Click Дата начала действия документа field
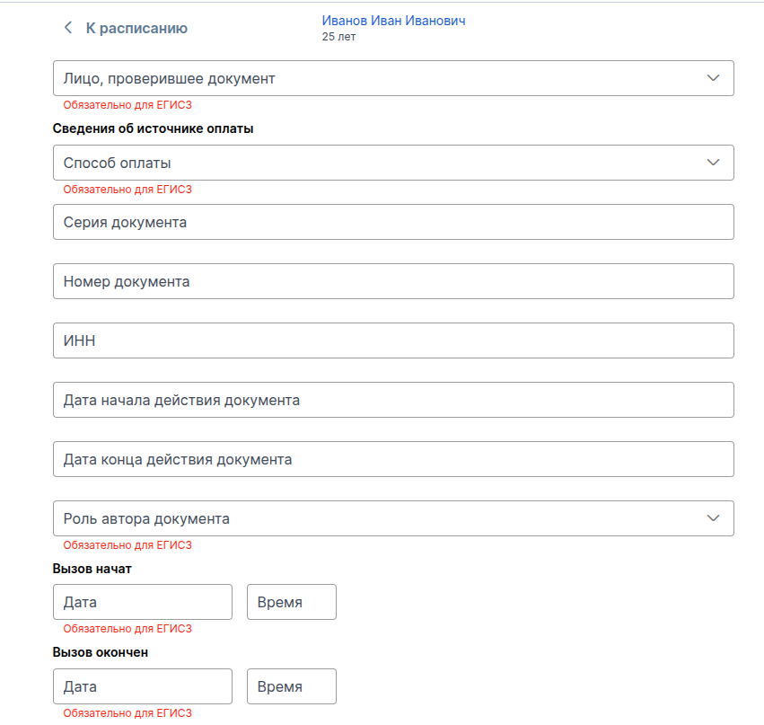This screenshot has width=764, height=725. [393, 400]
